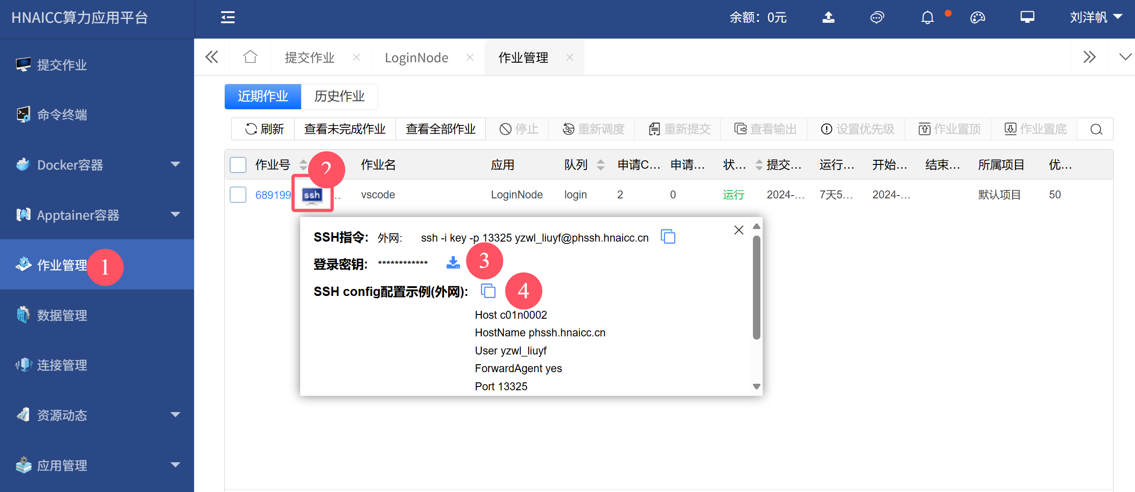Sort by job number column arrows
This screenshot has width=1135, height=492.
tap(303, 165)
